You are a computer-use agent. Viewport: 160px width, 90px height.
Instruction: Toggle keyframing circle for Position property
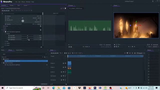coord(5,16)
